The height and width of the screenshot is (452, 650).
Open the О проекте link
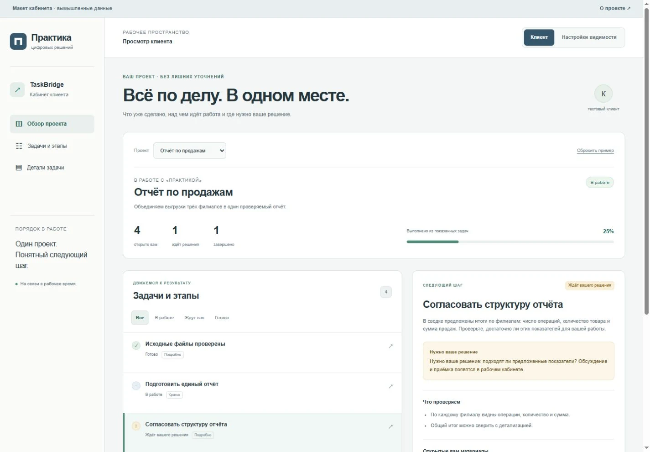615,8
